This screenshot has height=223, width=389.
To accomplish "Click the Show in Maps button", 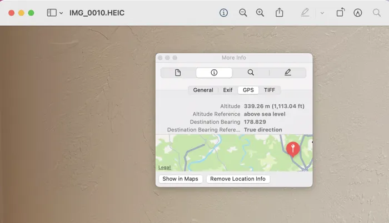I will [x=179, y=179].
